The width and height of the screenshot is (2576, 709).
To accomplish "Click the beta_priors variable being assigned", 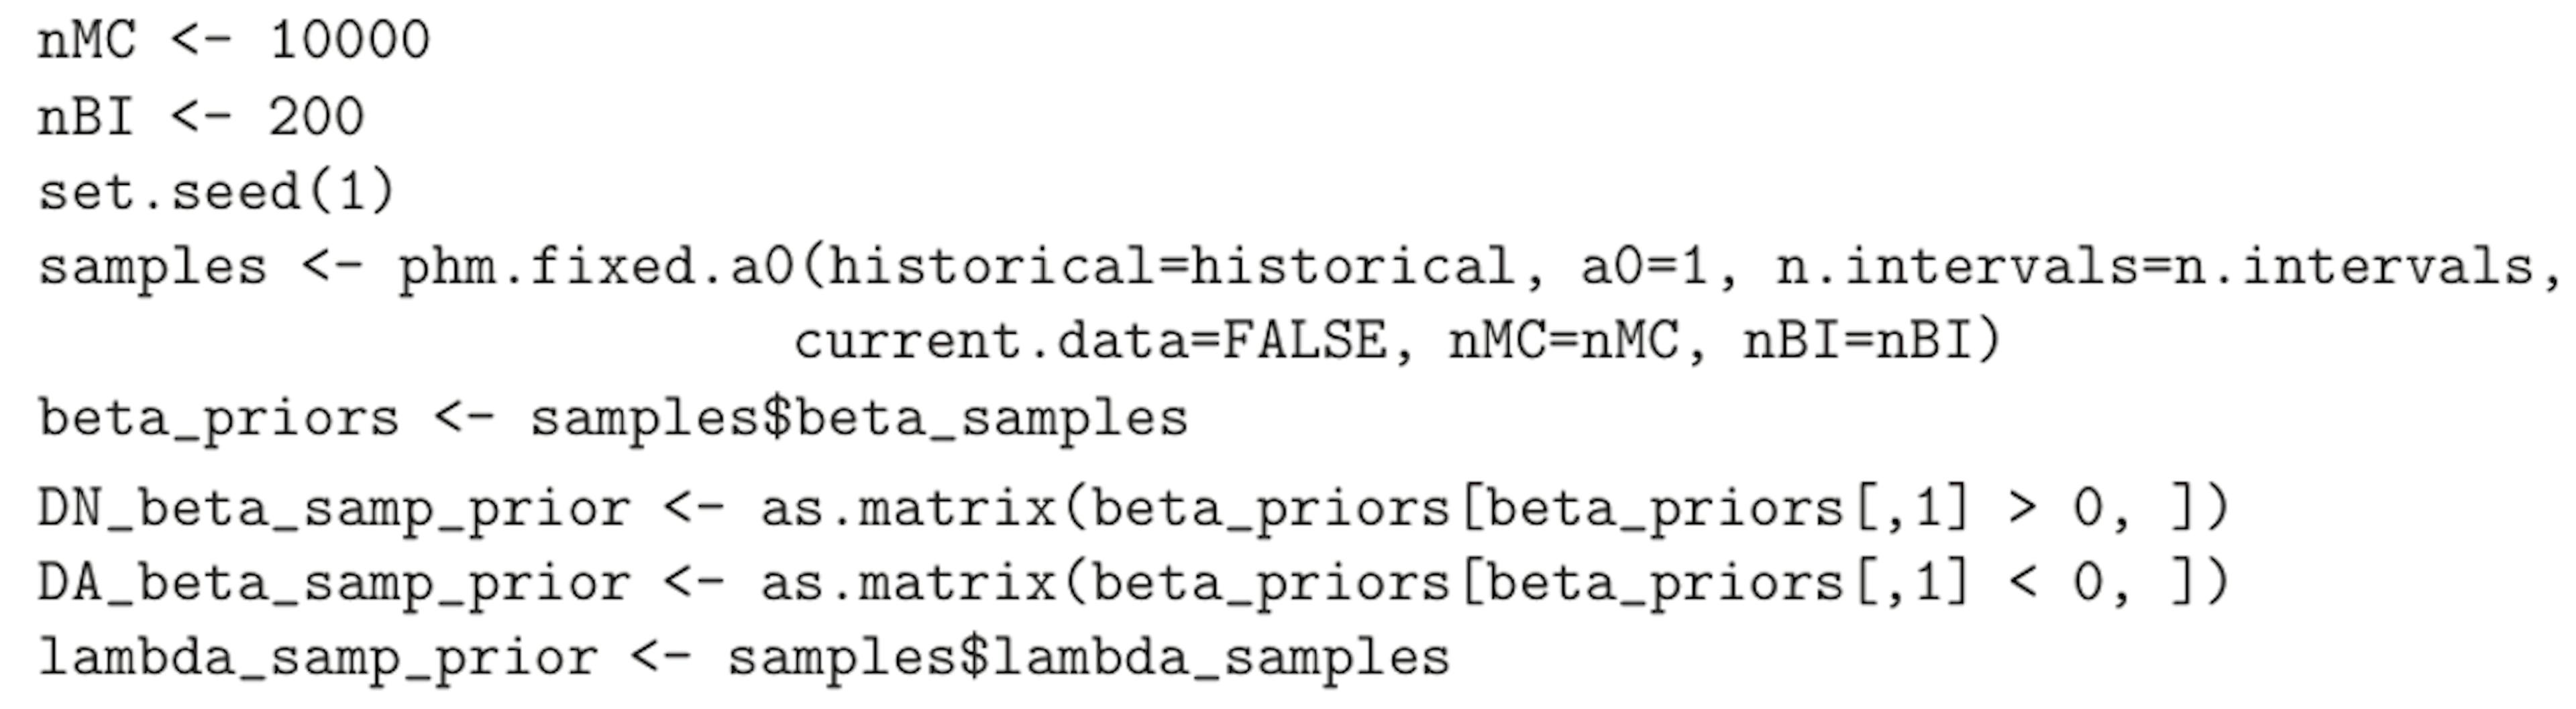I will pyautogui.click(x=218, y=418).
